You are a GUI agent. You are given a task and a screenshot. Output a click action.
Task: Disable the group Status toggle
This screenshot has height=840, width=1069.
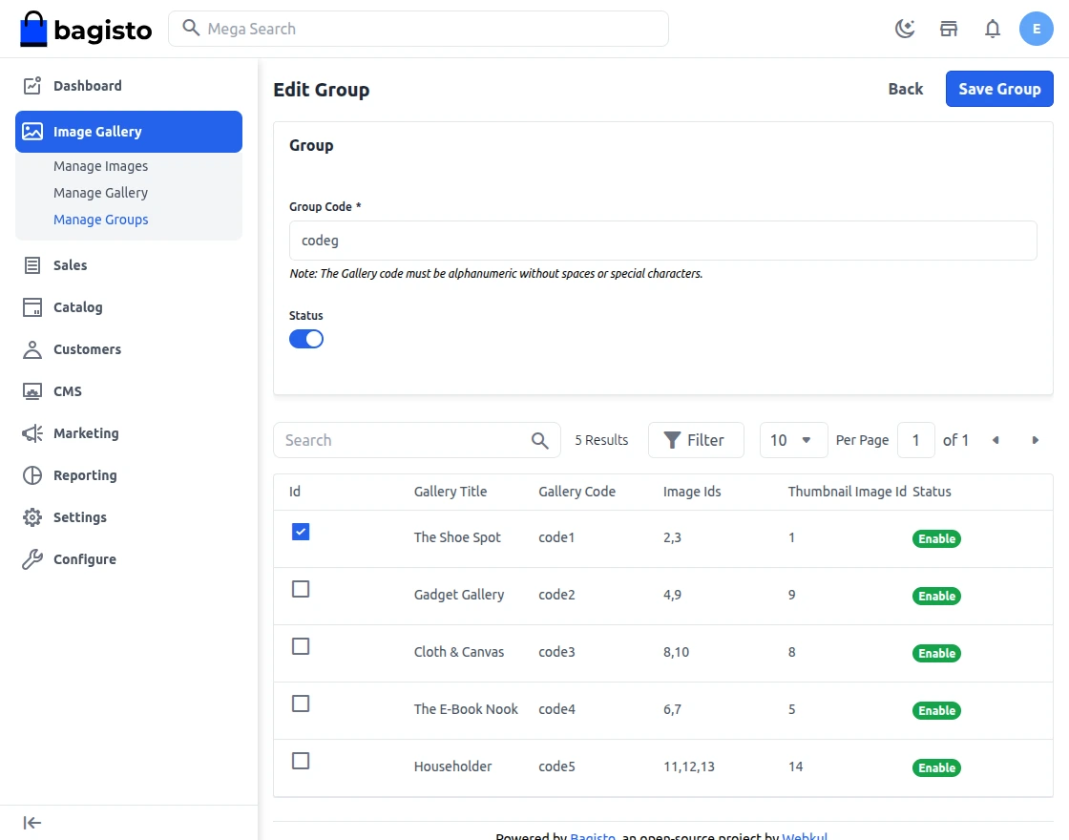pos(306,338)
